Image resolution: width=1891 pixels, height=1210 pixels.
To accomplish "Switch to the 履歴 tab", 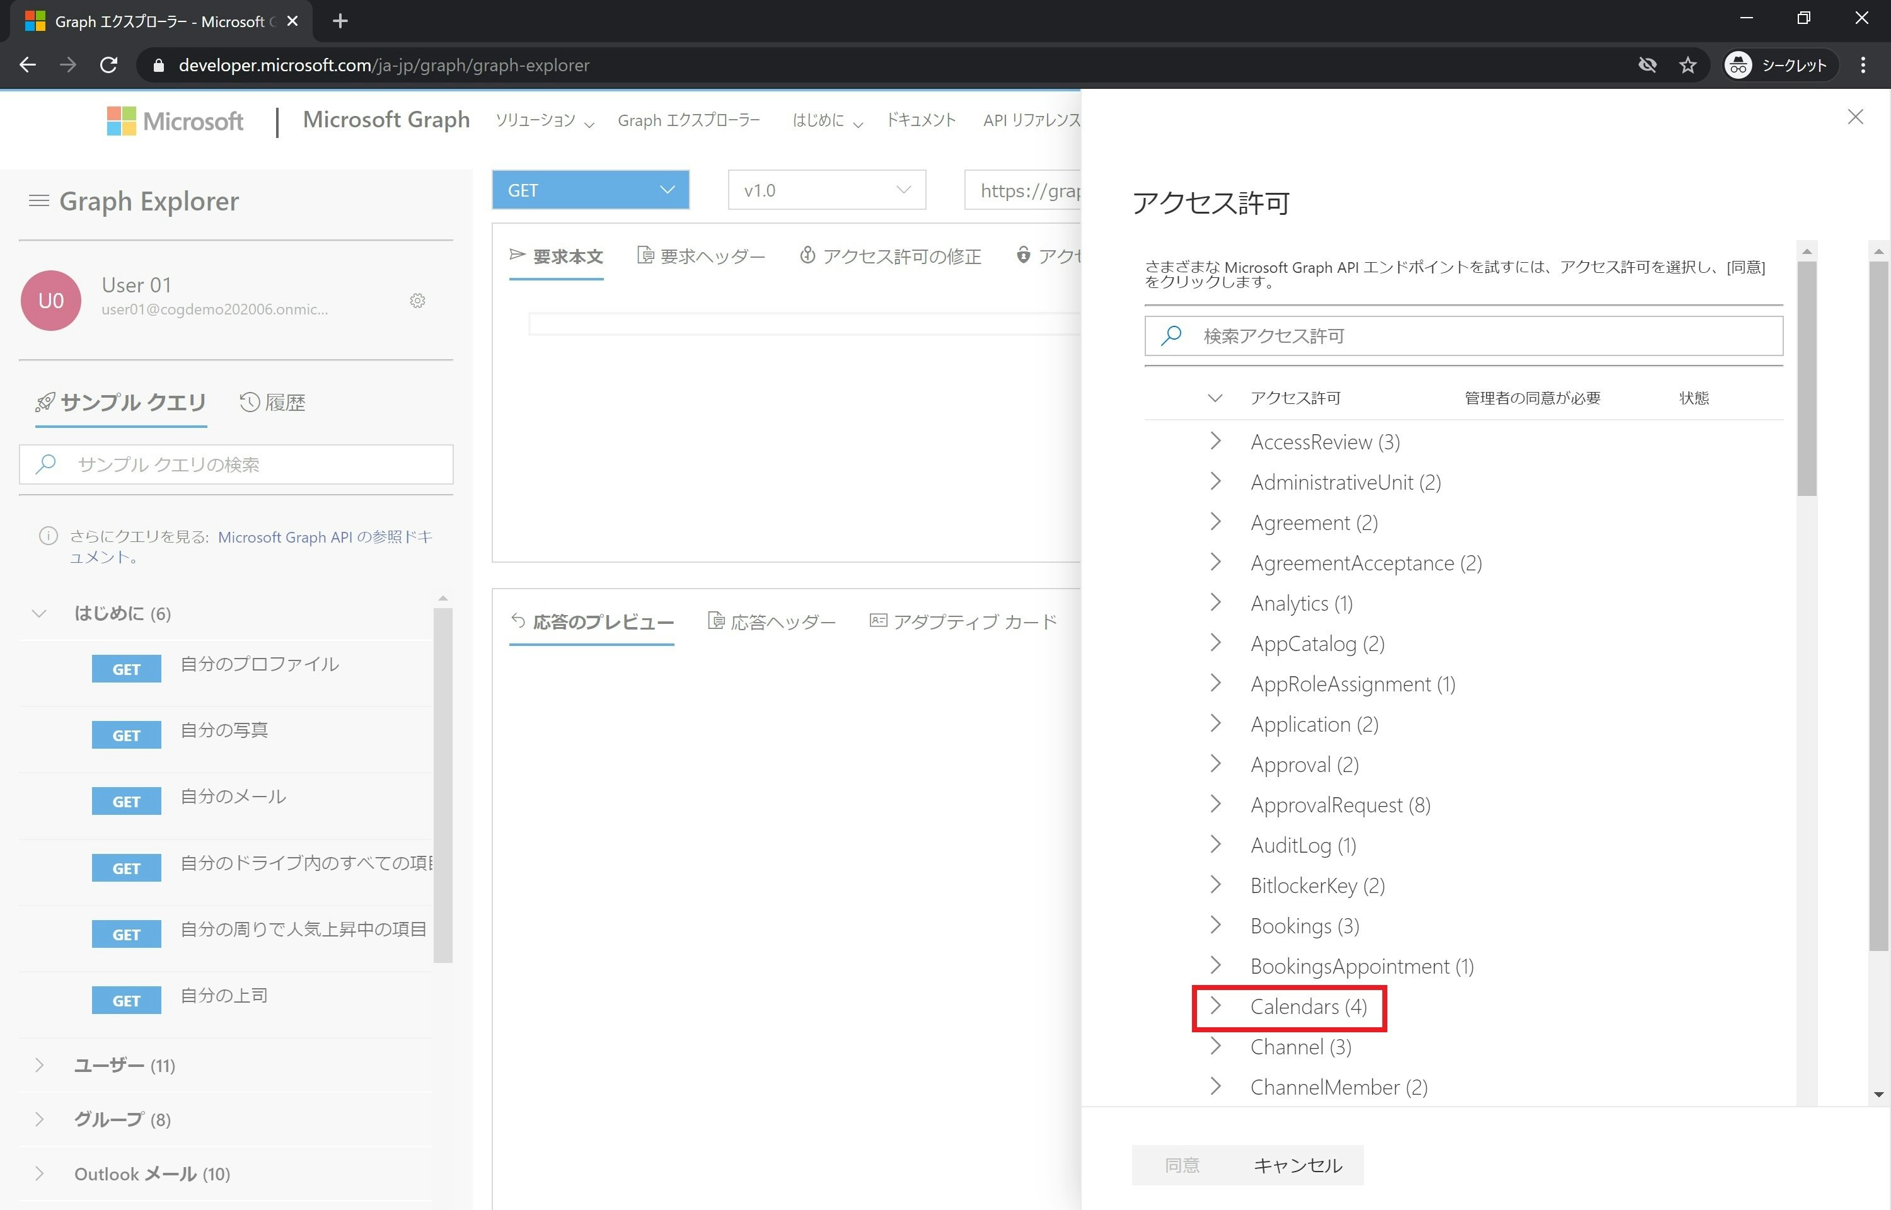I will (x=272, y=403).
